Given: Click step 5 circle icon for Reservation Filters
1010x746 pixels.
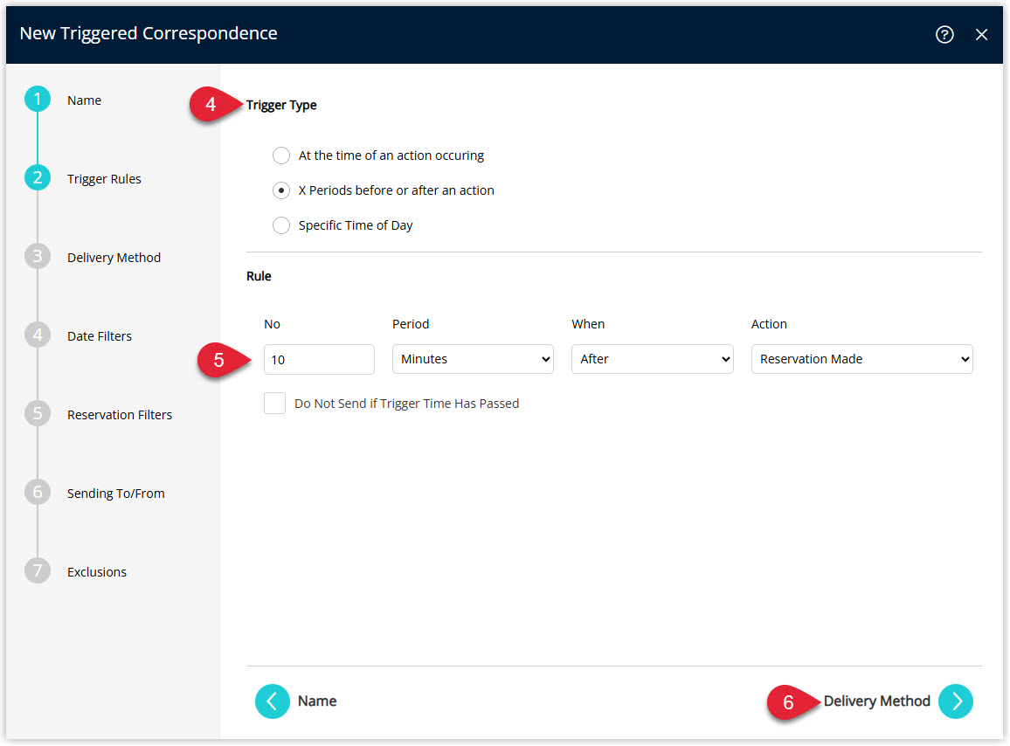Looking at the screenshot, I should 38,413.
